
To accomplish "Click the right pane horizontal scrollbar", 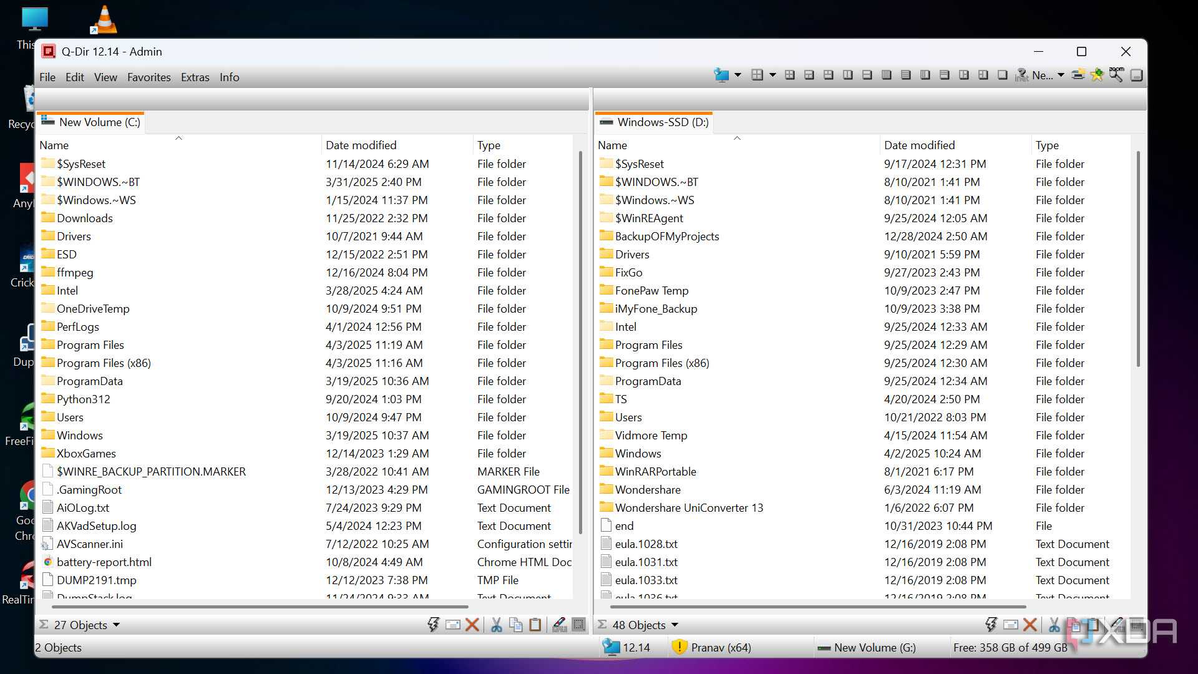I will pos(818,606).
